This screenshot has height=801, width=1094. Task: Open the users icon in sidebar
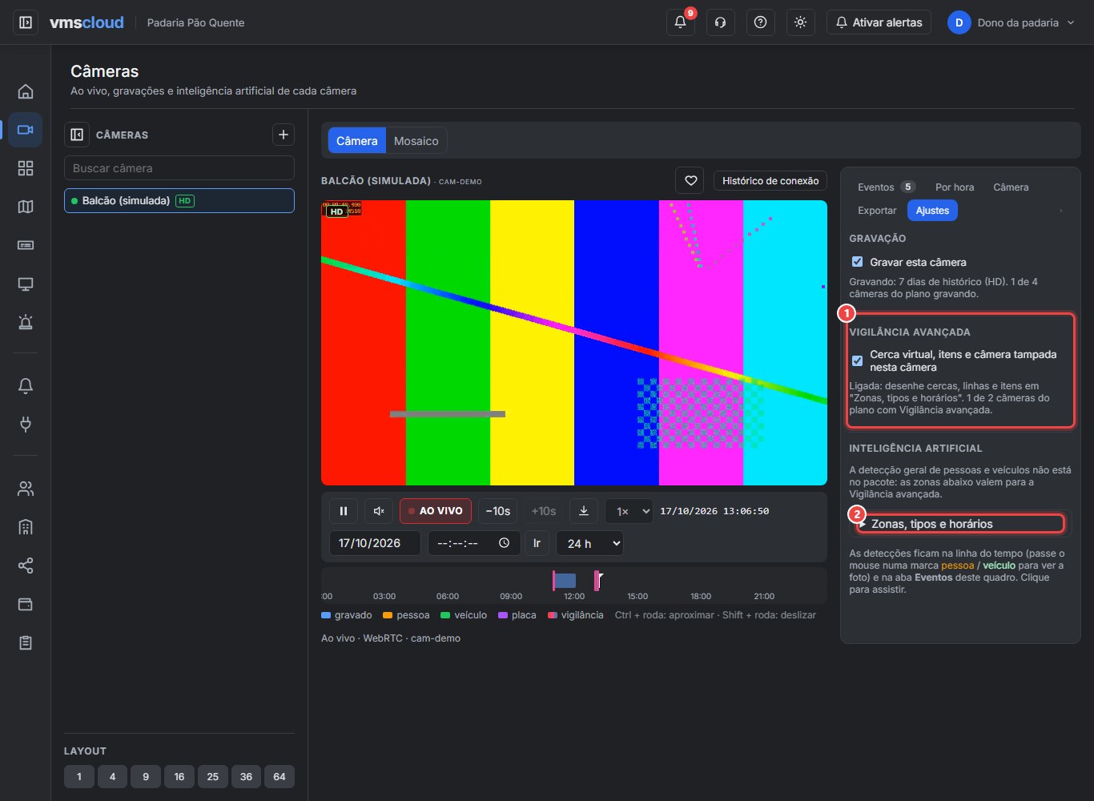pos(26,489)
